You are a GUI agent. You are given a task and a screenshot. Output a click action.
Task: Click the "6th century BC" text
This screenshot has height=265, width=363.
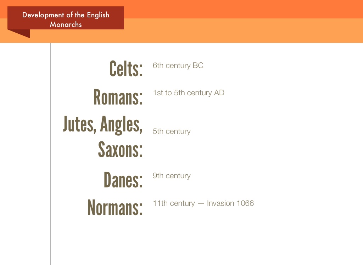(x=178, y=66)
